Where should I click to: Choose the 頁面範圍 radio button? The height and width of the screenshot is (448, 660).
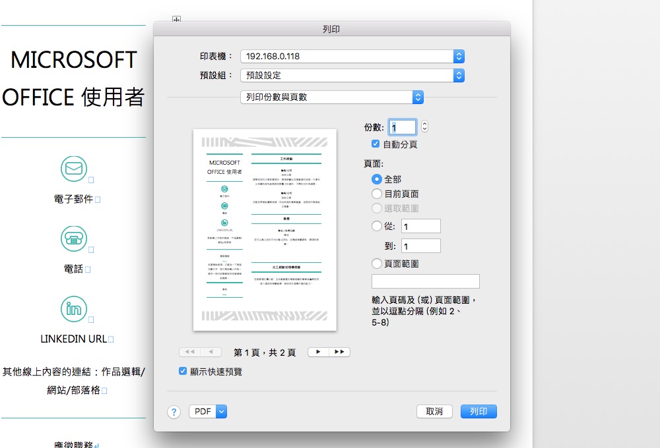pyautogui.click(x=377, y=264)
